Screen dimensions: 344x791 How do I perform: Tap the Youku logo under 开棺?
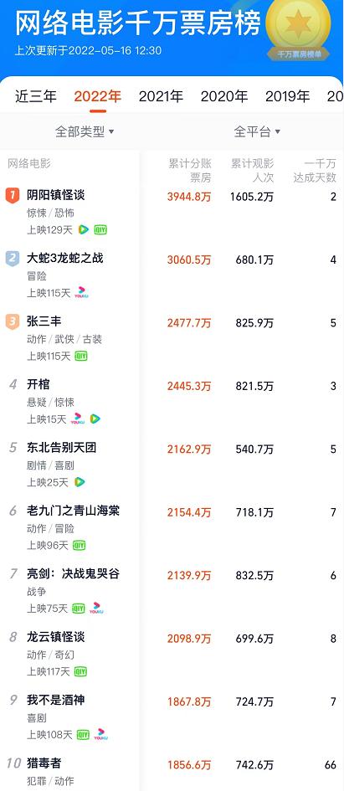pyautogui.click(x=77, y=419)
